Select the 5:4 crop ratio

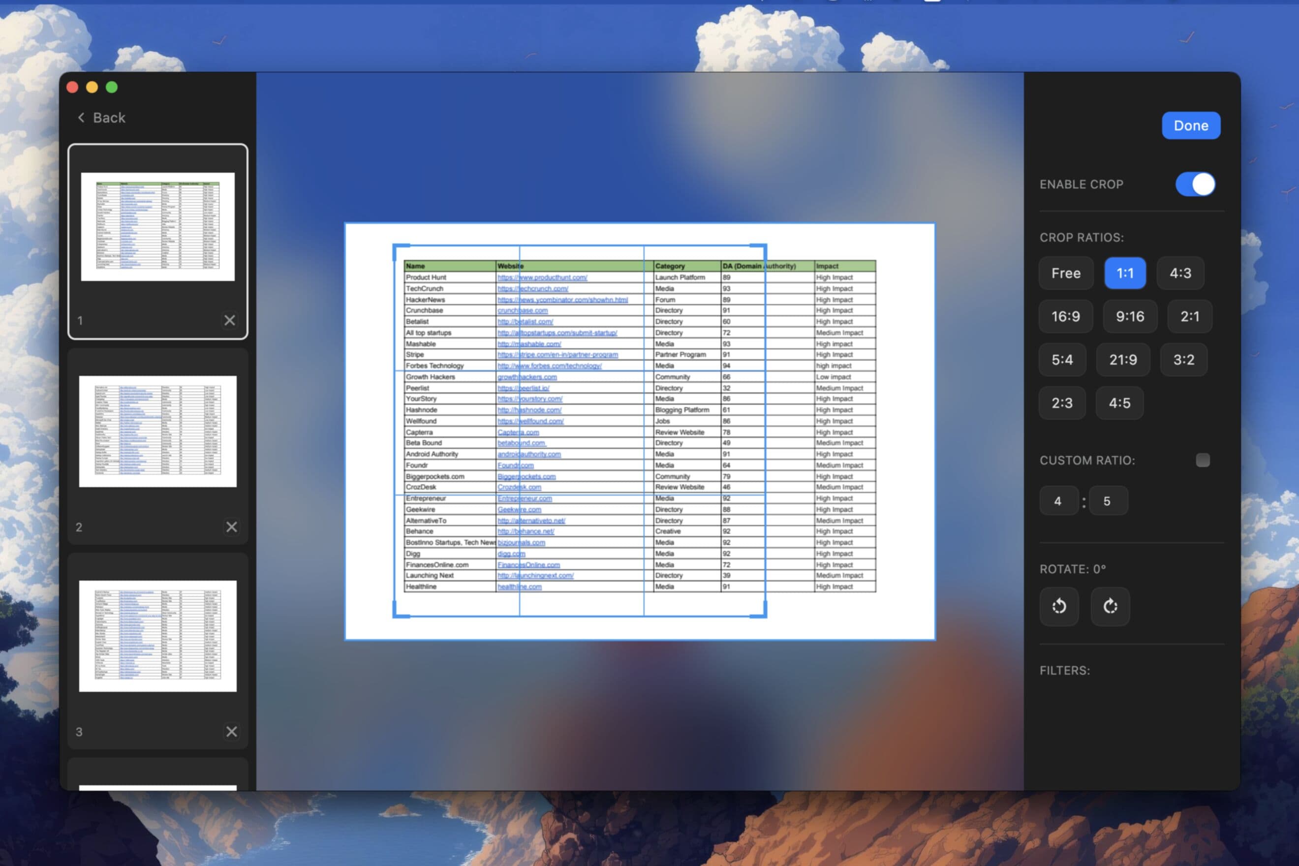click(x=1062, y=360)
